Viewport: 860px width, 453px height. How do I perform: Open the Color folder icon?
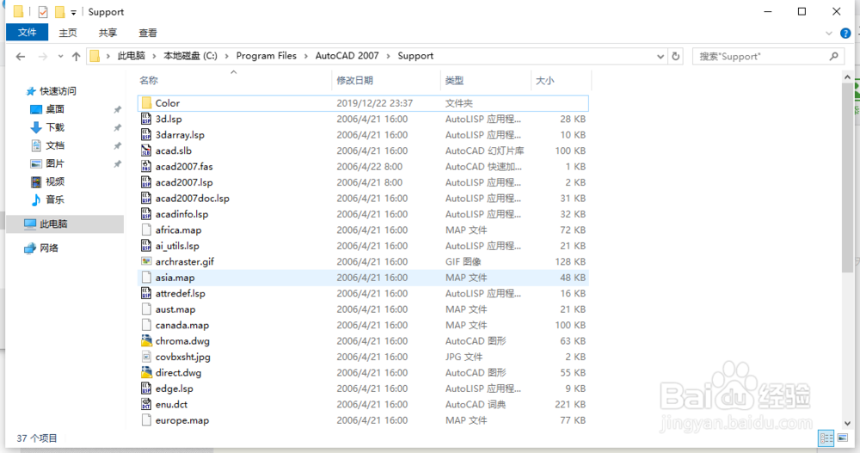[x=146, y=103]
